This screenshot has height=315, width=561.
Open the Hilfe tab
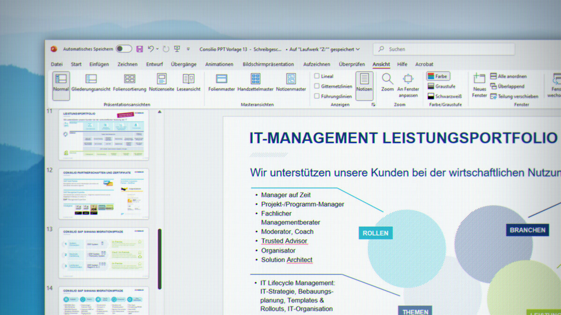[402, 64]
